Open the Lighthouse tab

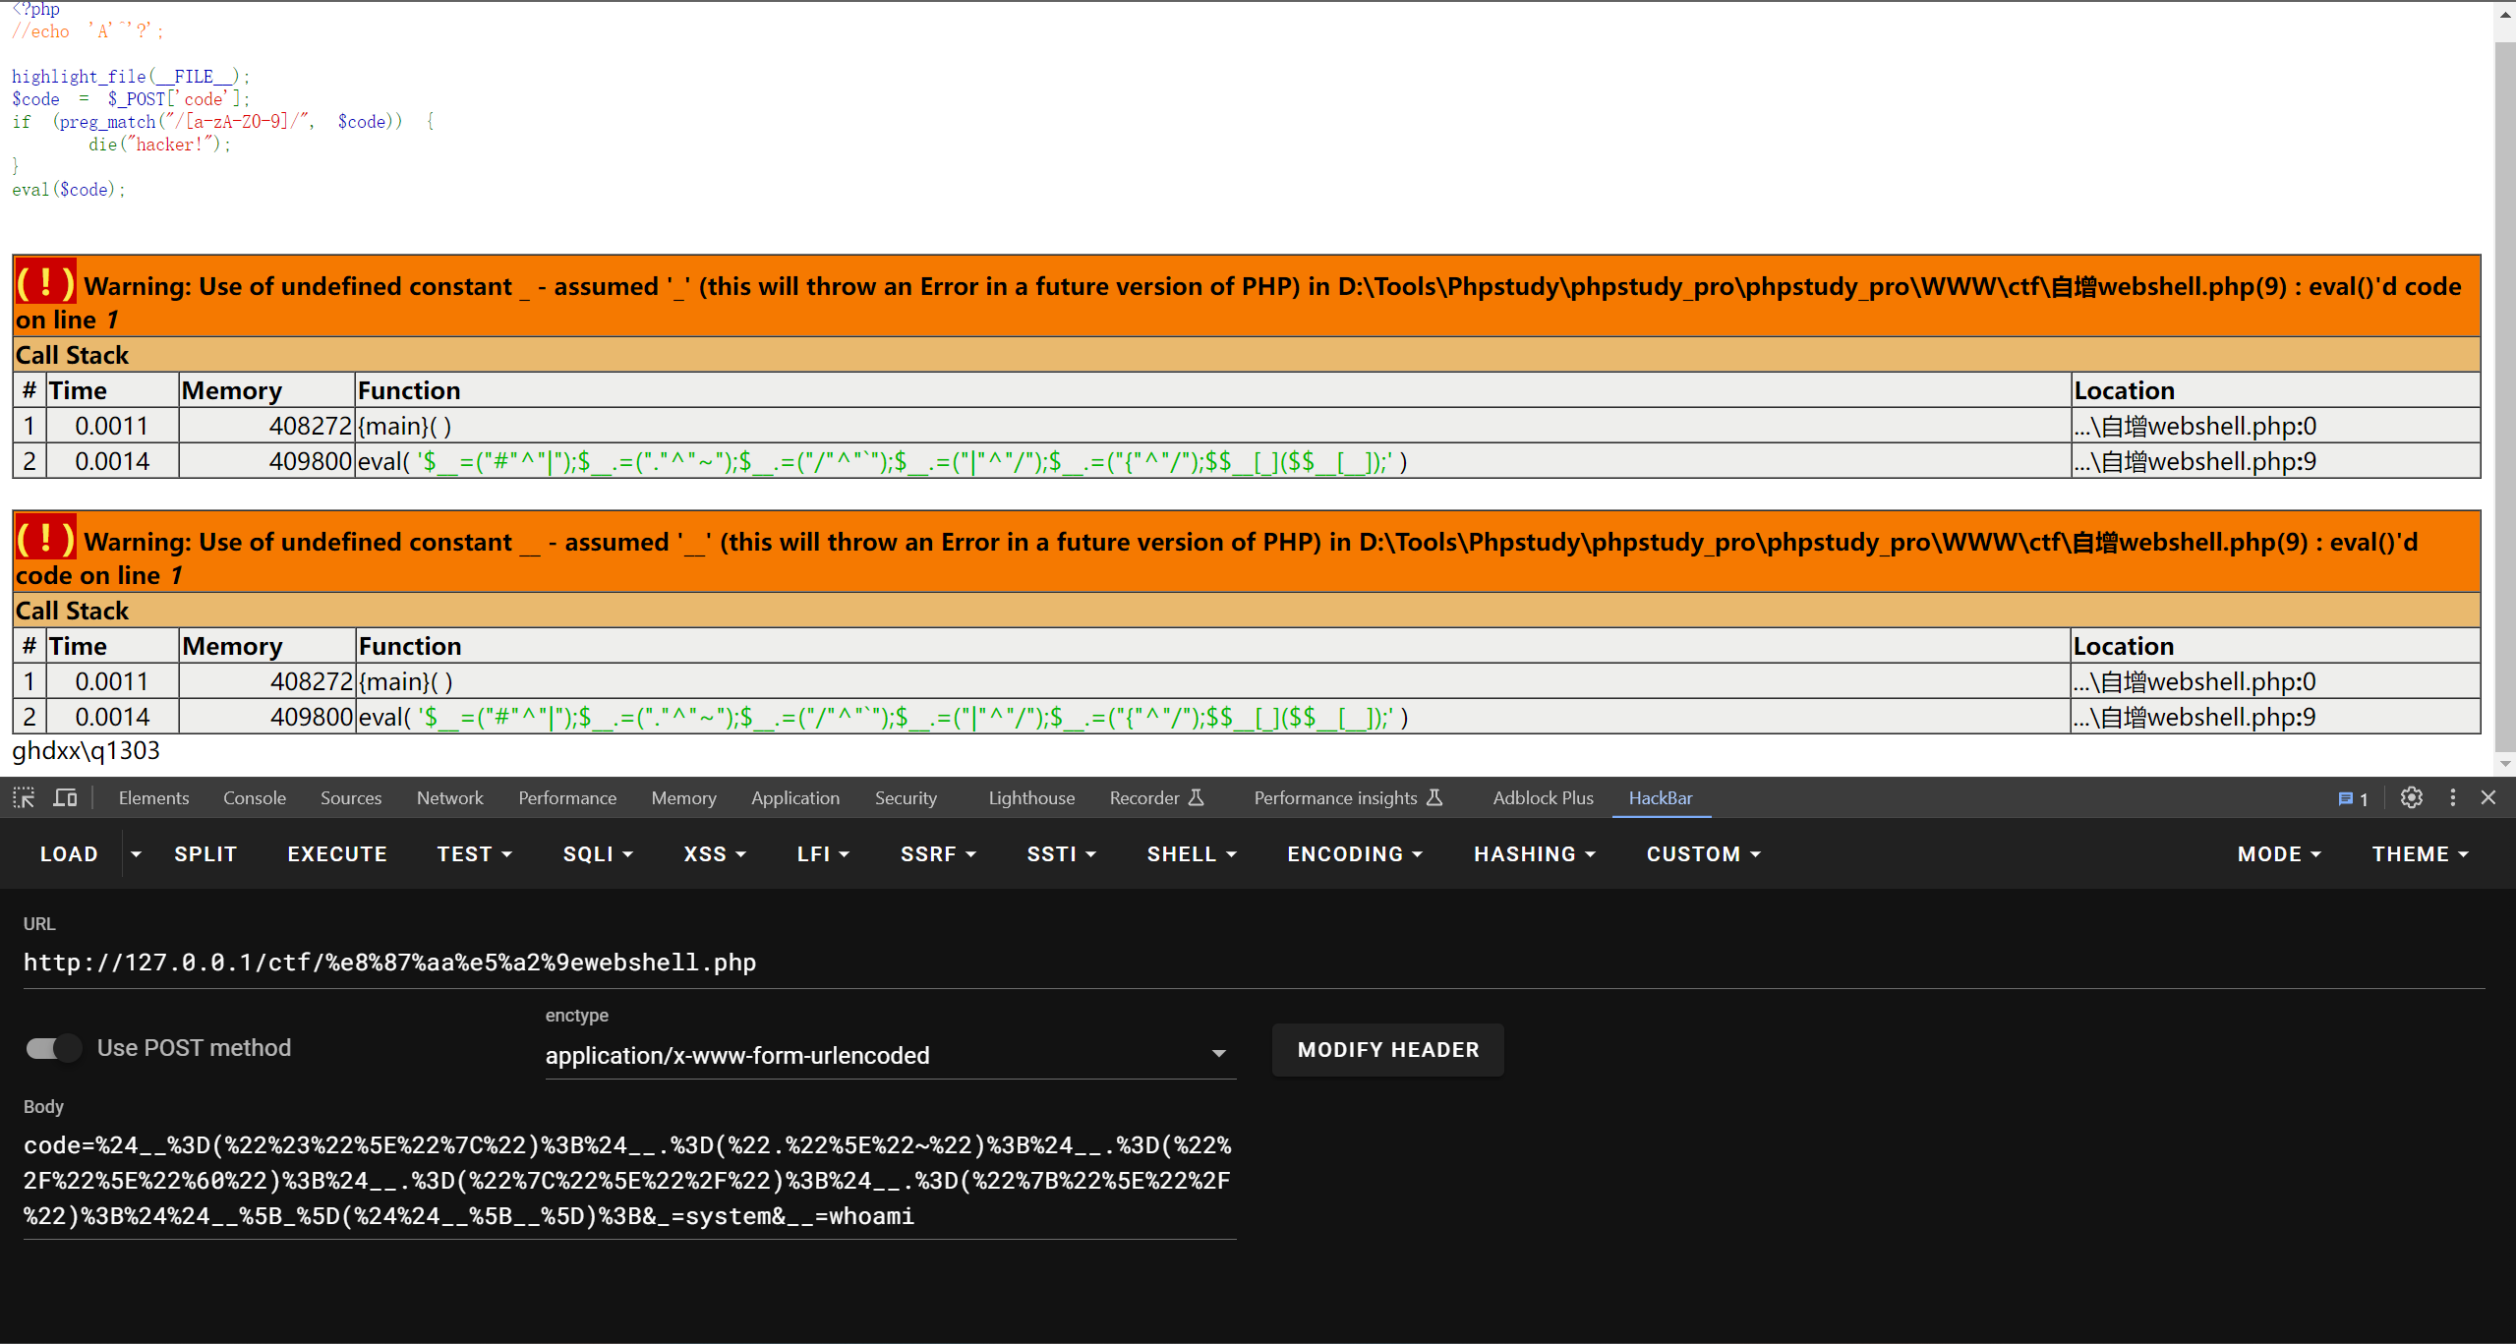coord(1031,797)
